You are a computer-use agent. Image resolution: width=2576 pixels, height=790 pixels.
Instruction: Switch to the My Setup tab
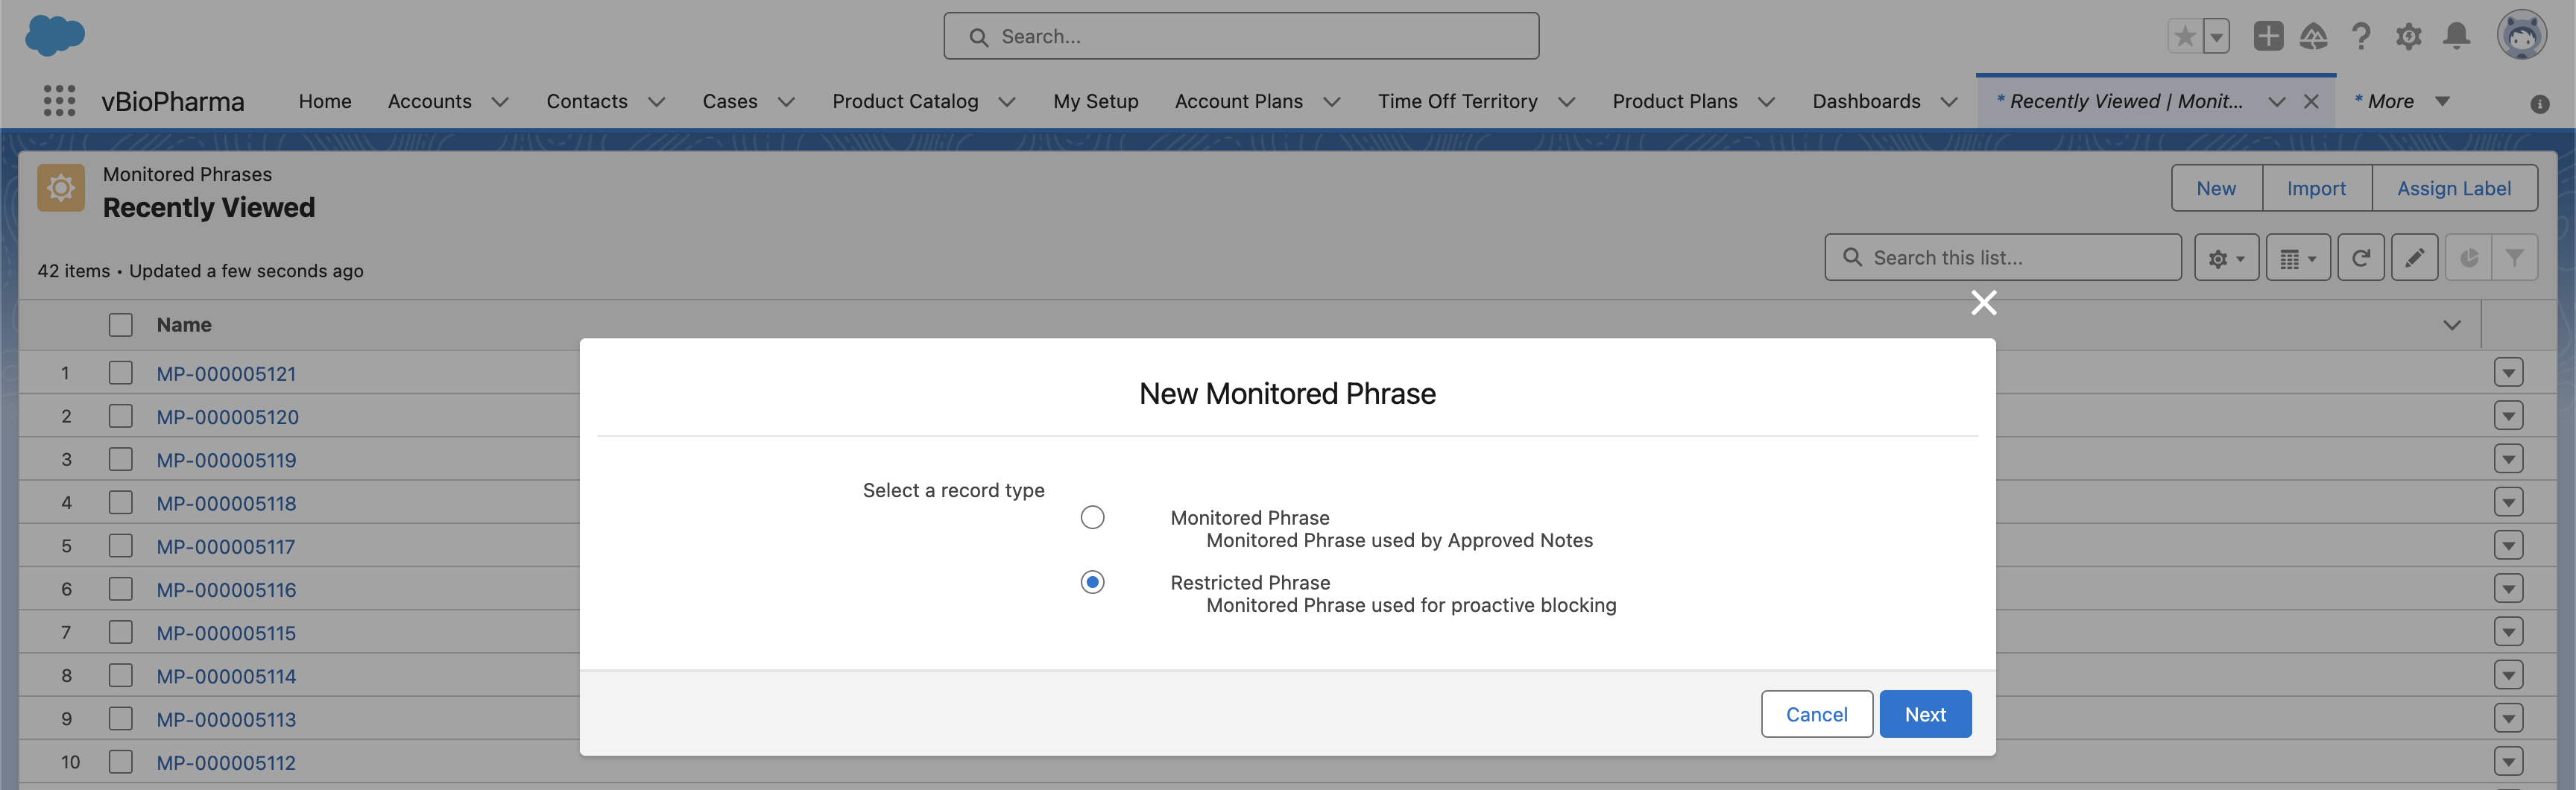1095,102
